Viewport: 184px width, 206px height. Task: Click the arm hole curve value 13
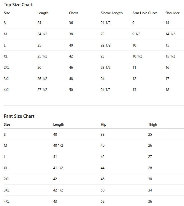click(x=134, y=90)
